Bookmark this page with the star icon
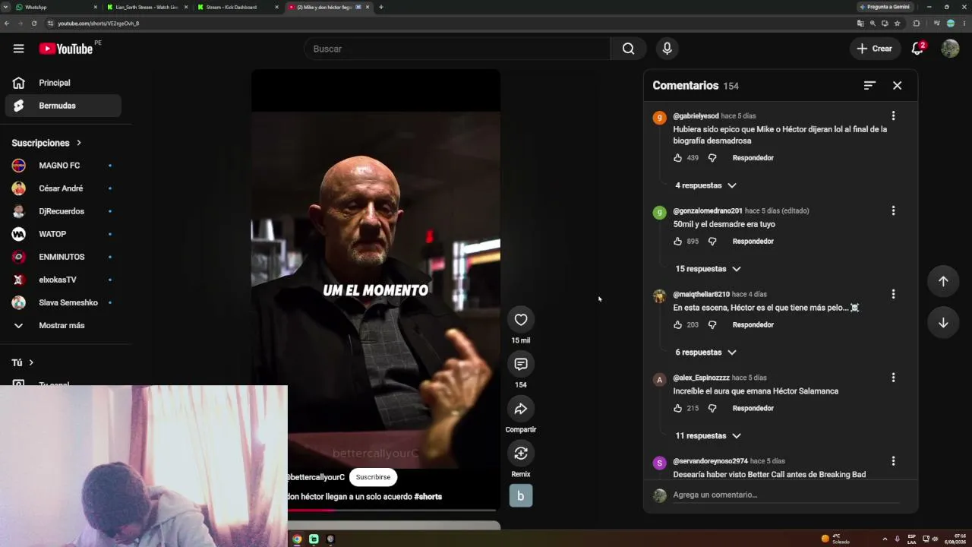 (897, 24)
